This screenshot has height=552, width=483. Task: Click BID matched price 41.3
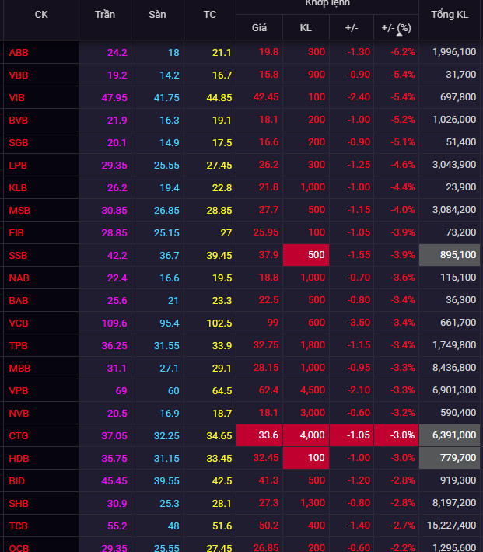(x=269, y=480)
